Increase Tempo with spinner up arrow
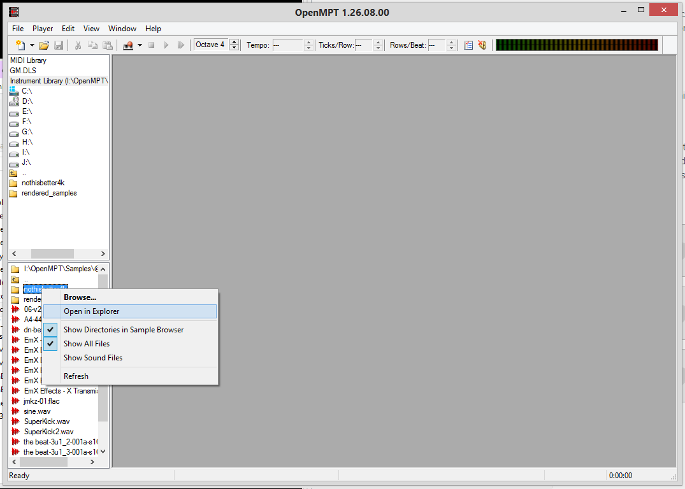Screen dimensions: 685x489 tap(309, 42)
